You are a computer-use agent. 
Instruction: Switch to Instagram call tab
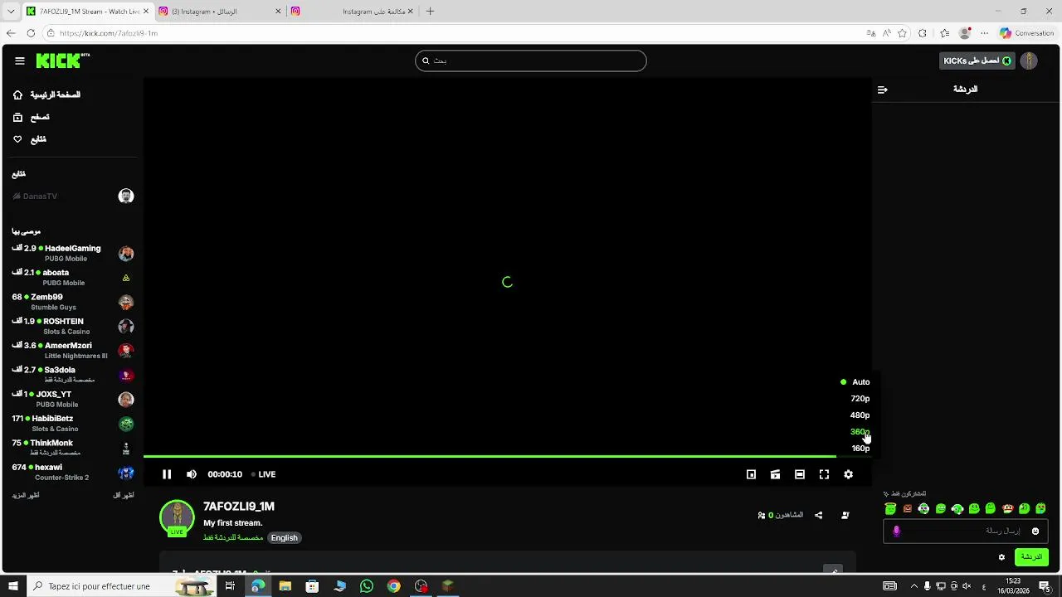353,12
